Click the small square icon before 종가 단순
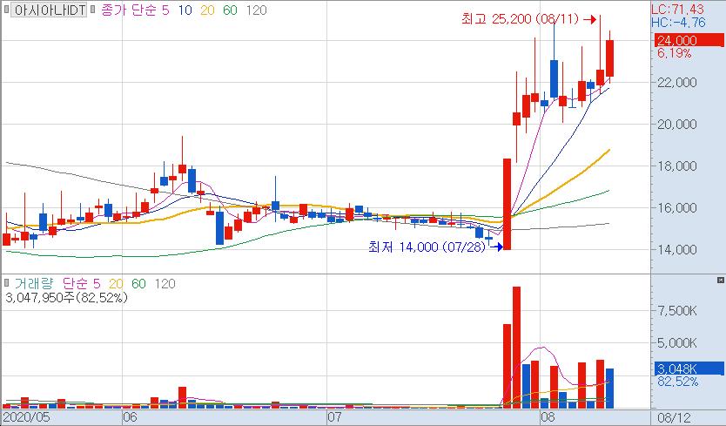Image resolution: width=726 pixels, height=426 pixels. click(x=92, y=10)
